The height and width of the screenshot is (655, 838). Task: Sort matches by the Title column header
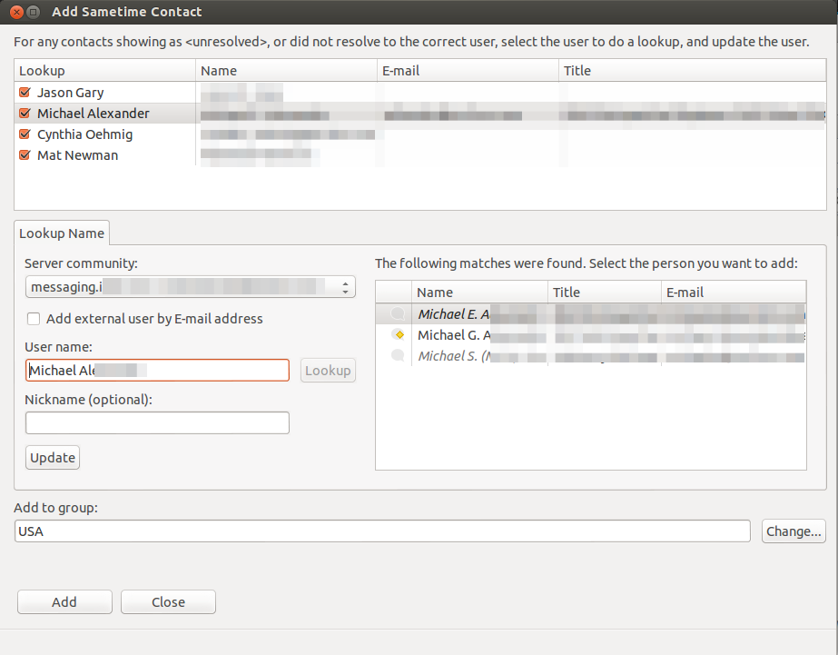[605, 293]
